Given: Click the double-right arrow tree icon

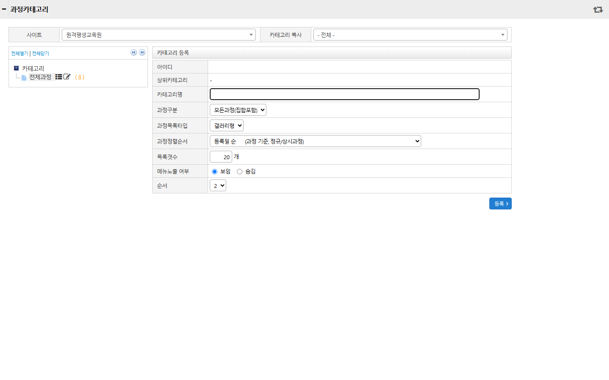Looking at the screenshot, I should [142, 52].
